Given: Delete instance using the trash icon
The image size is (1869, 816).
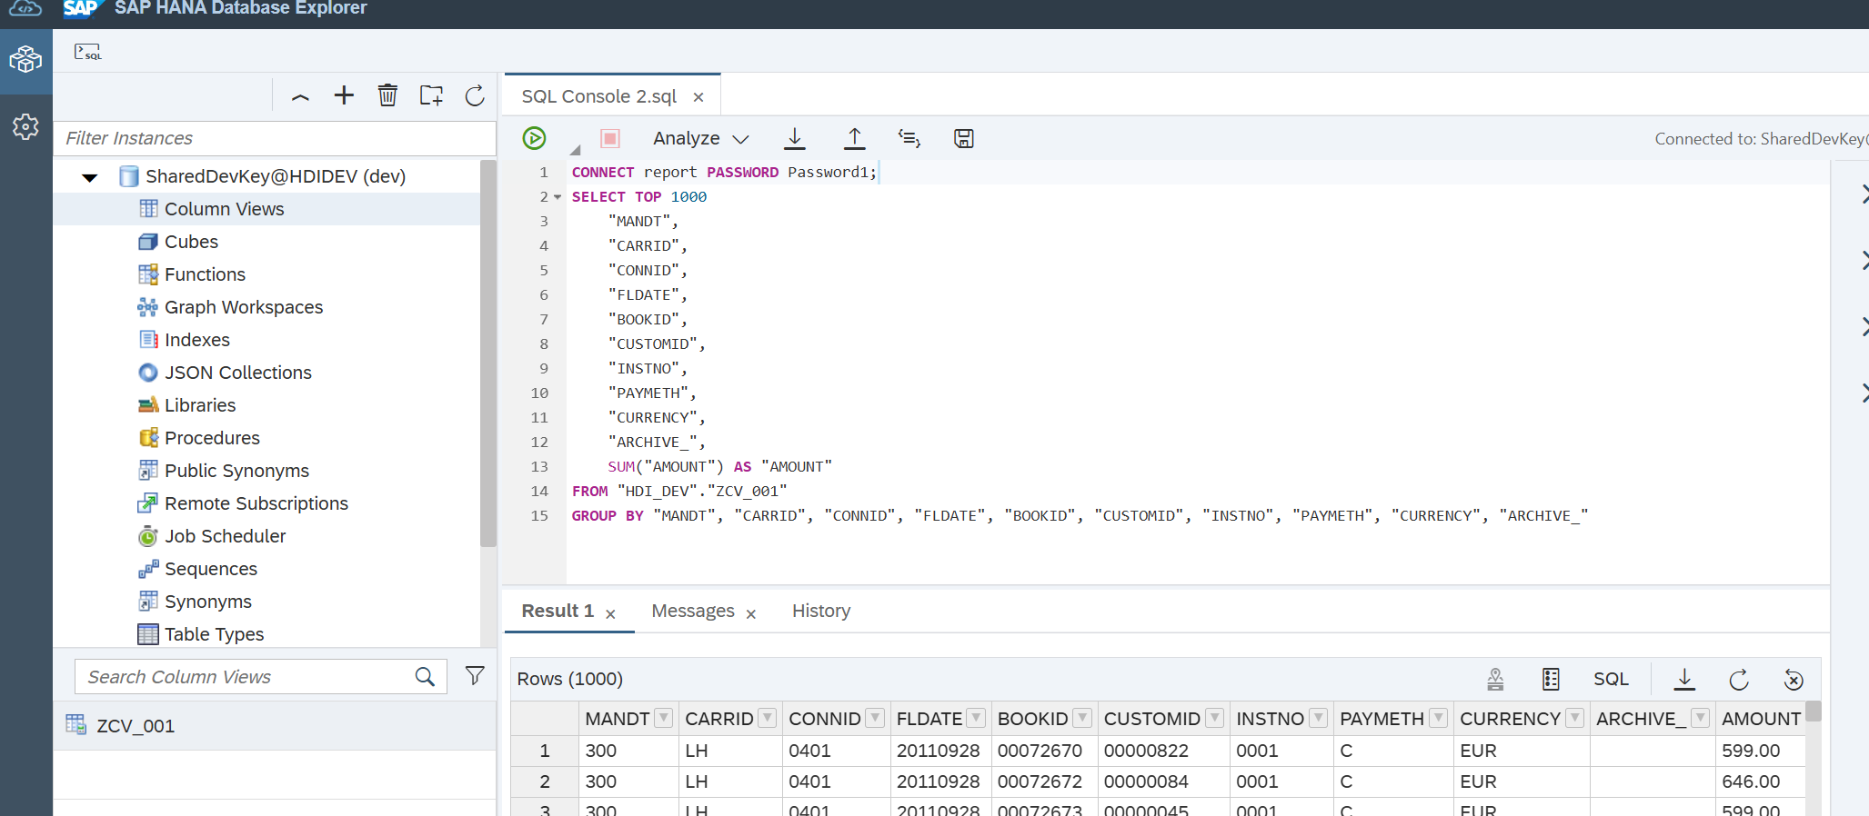Looking at the screenshot, I should tap(387, 95).
